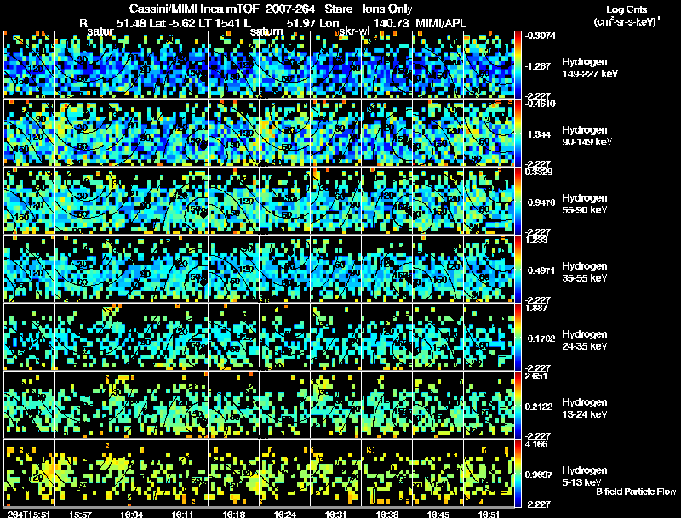Select the 'Hydrogen 55-90 keV' row label
The image size is (681, 518).
pos(585,204)
